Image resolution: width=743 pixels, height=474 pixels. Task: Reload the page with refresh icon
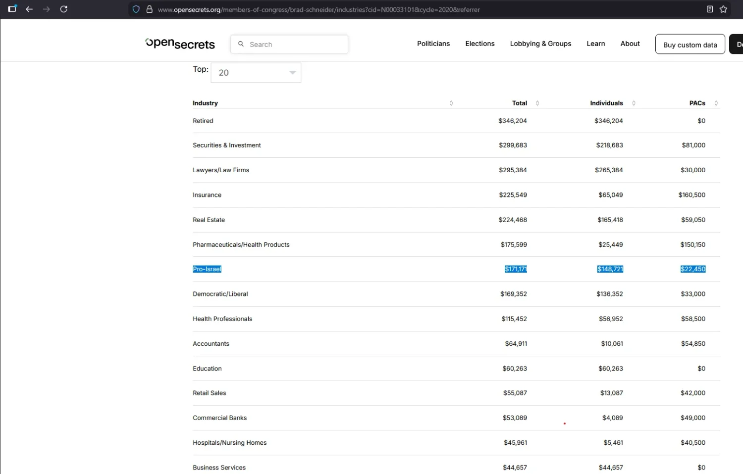click(64, 9)
